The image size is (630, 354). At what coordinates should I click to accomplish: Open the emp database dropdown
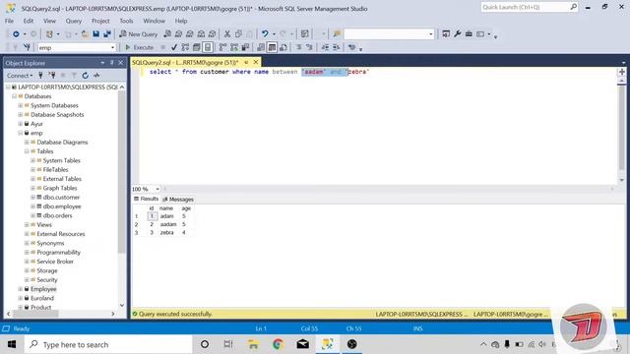tap(112, 47)
